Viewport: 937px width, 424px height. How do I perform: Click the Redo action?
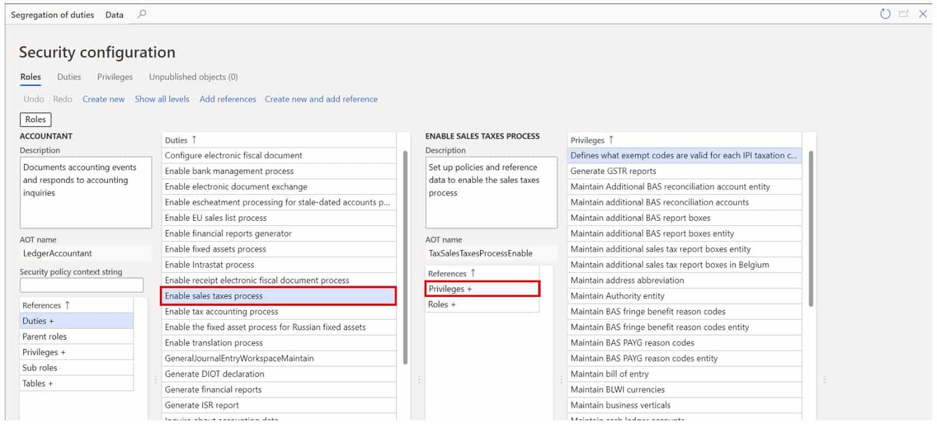point(63,99)
